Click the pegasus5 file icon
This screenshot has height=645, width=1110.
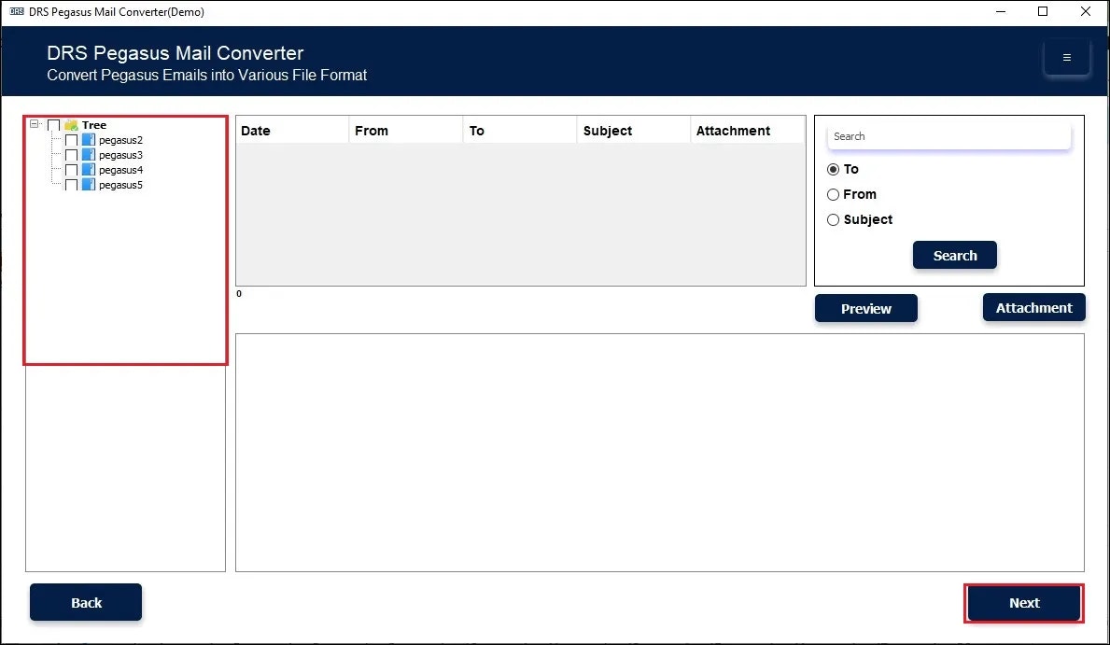(x=89, y=185)
